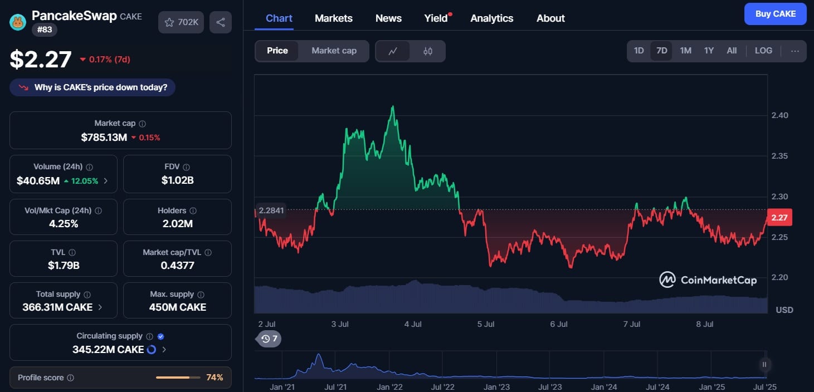The image size is (814, 392).
Task: Select the 1M time range
Action: tap(685, 51)
